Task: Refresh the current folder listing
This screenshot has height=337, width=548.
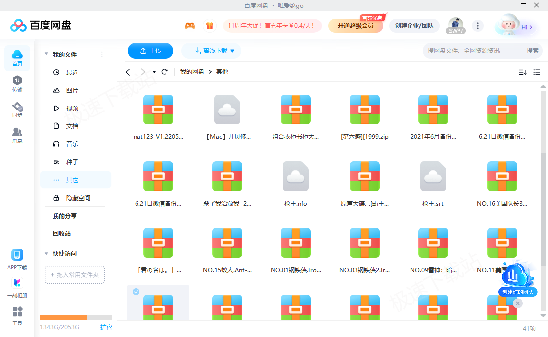Action: [164, 72]
